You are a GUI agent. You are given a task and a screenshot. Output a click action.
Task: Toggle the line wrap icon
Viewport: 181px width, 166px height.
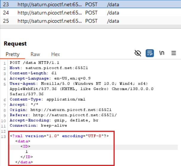click(x=150, y=53)
